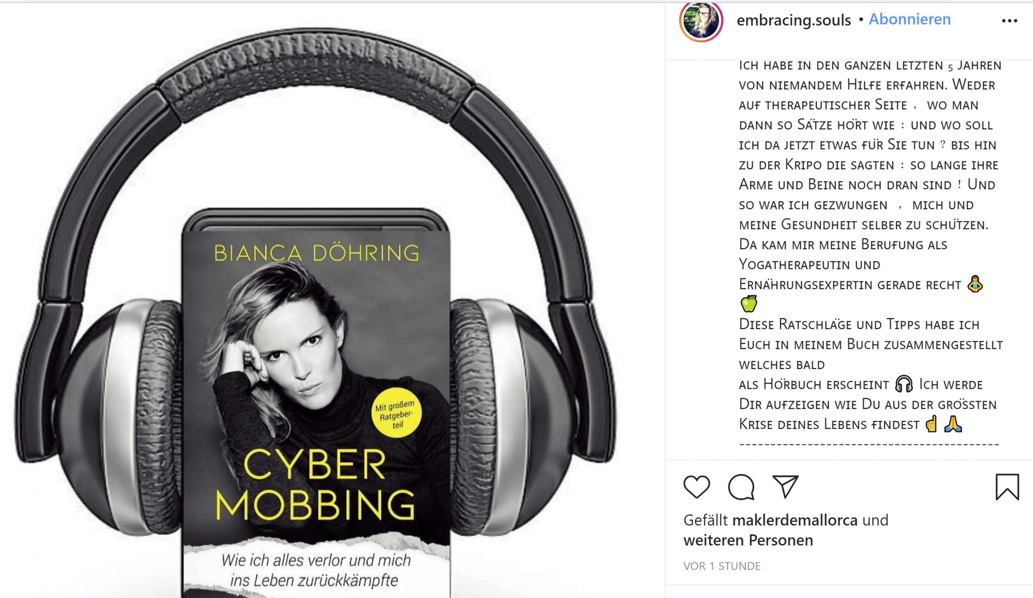View weiteren Personen who liked the post

(748, 540)
